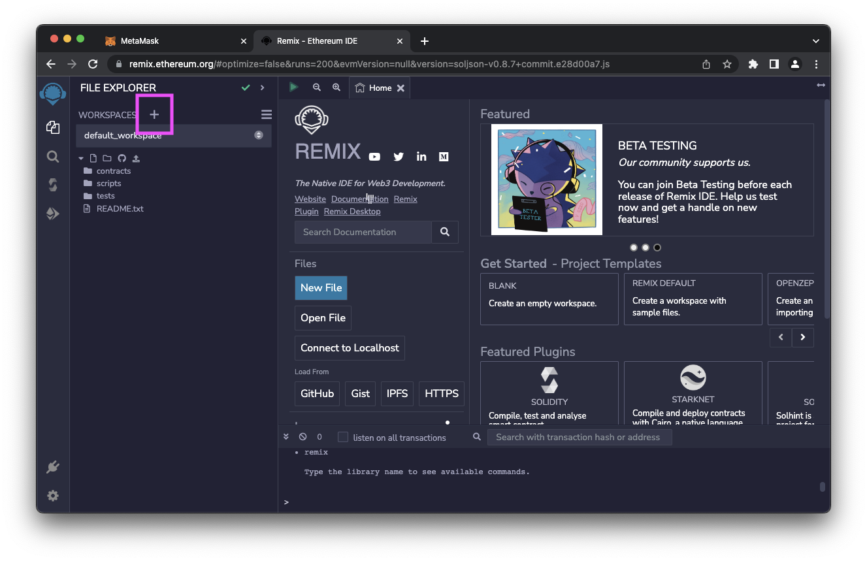Load from IPFS button
The width and height of the screenshot is (867, 561).
click(x=397, y=393)
